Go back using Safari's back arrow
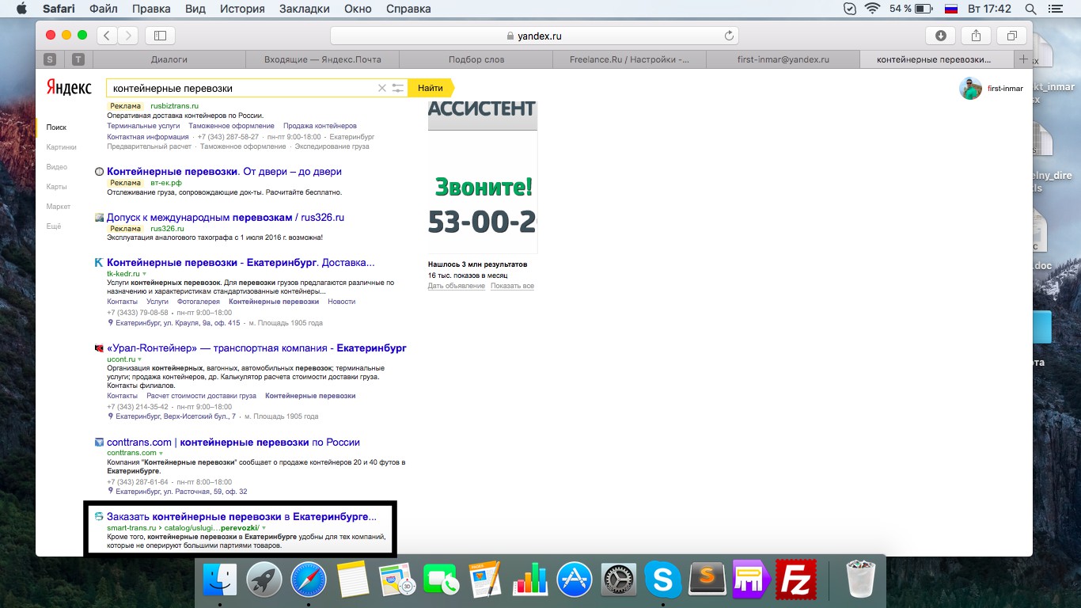 [108, 36]
